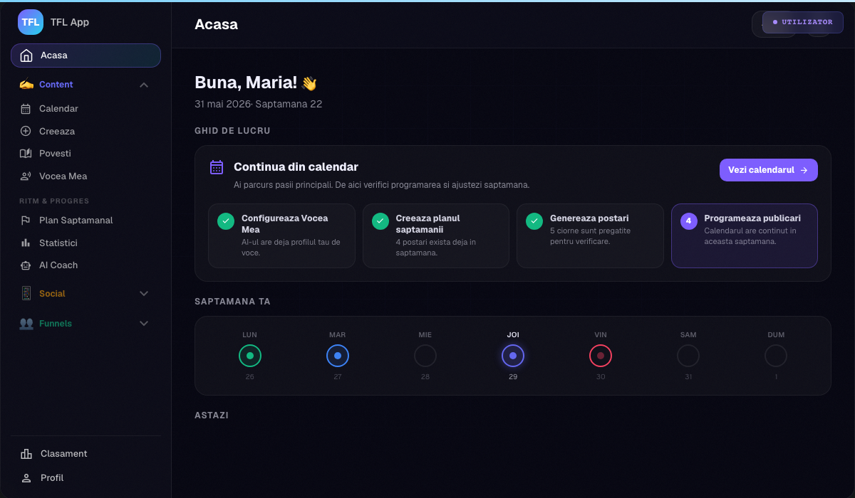The height and width of the screenshot is (498, 855).
Task: Click the 'SAPTAMANA TA' section title
Action: 232,302
